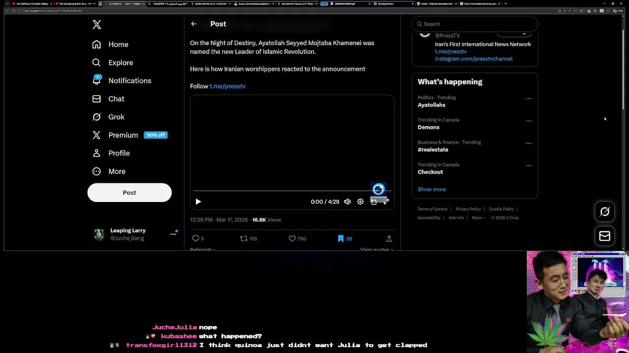Expand video to fullscreen
Viewport: 629px width, 353px height.
(386, 202)
